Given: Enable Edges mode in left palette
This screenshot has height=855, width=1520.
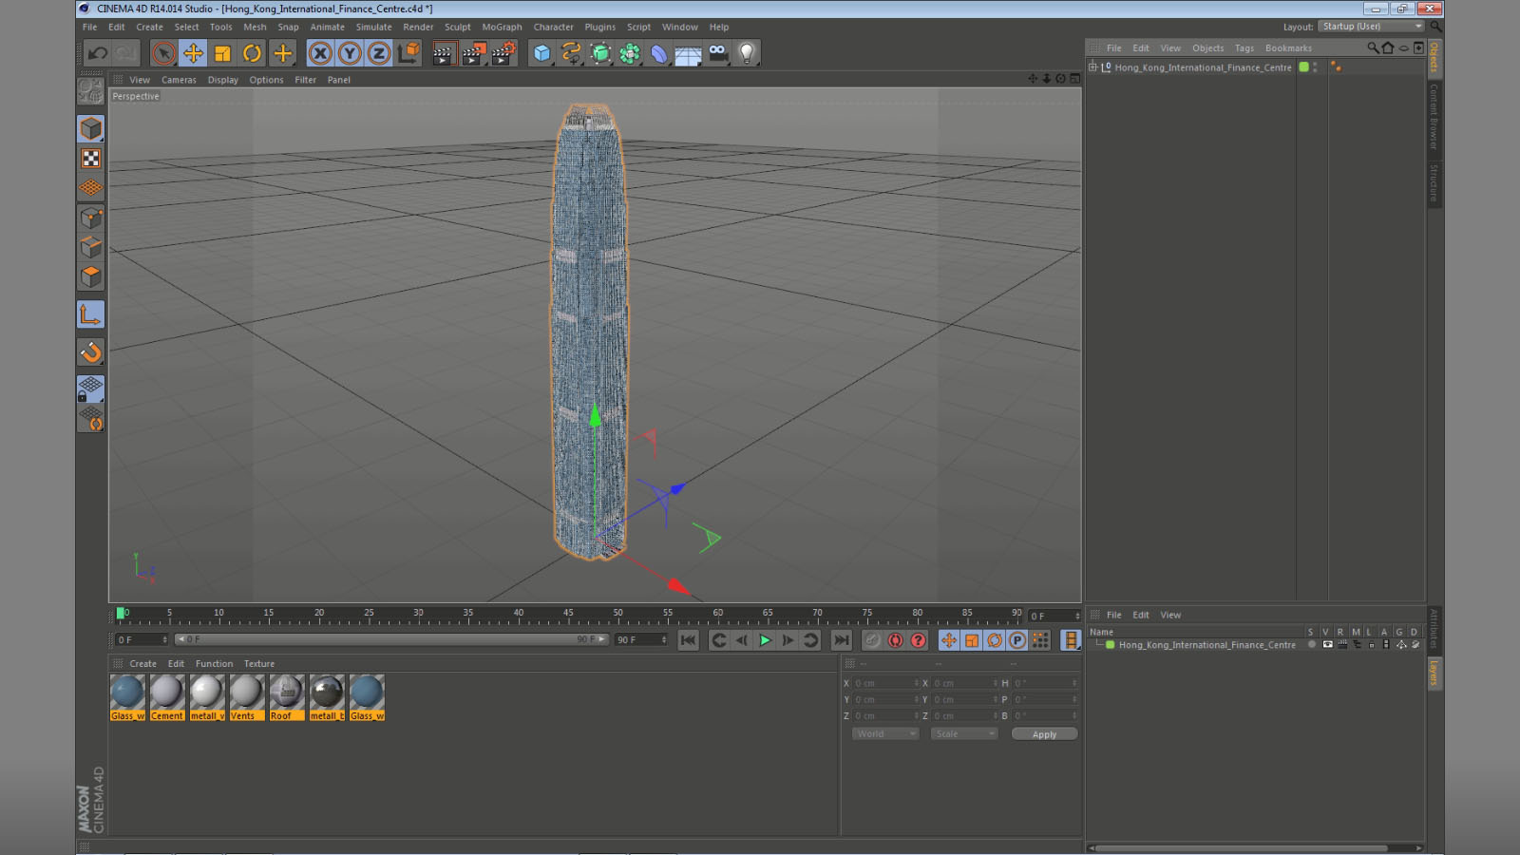Looking at the screenshot, I should point(91,247).
